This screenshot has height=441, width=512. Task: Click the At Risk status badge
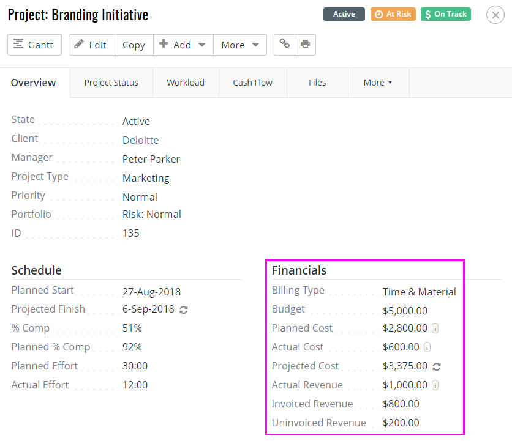(x=393, y=14)
